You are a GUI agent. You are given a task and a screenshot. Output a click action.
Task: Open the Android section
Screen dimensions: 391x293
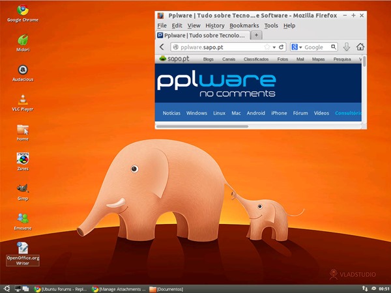[256, 113]
